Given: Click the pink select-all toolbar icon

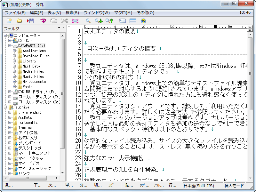Looking at the screenshot, I should tap(75, 21).
